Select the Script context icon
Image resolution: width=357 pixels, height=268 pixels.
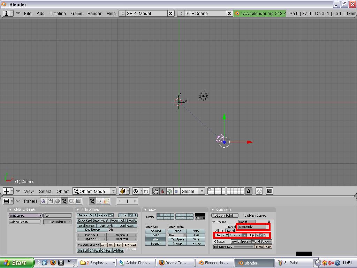point(51,201)
